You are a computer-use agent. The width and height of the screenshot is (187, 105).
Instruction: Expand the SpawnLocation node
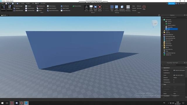click(164, 25)
